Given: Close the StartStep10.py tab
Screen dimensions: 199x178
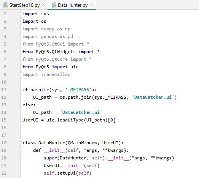Looking at the screenshot, I should click(43, 5).
